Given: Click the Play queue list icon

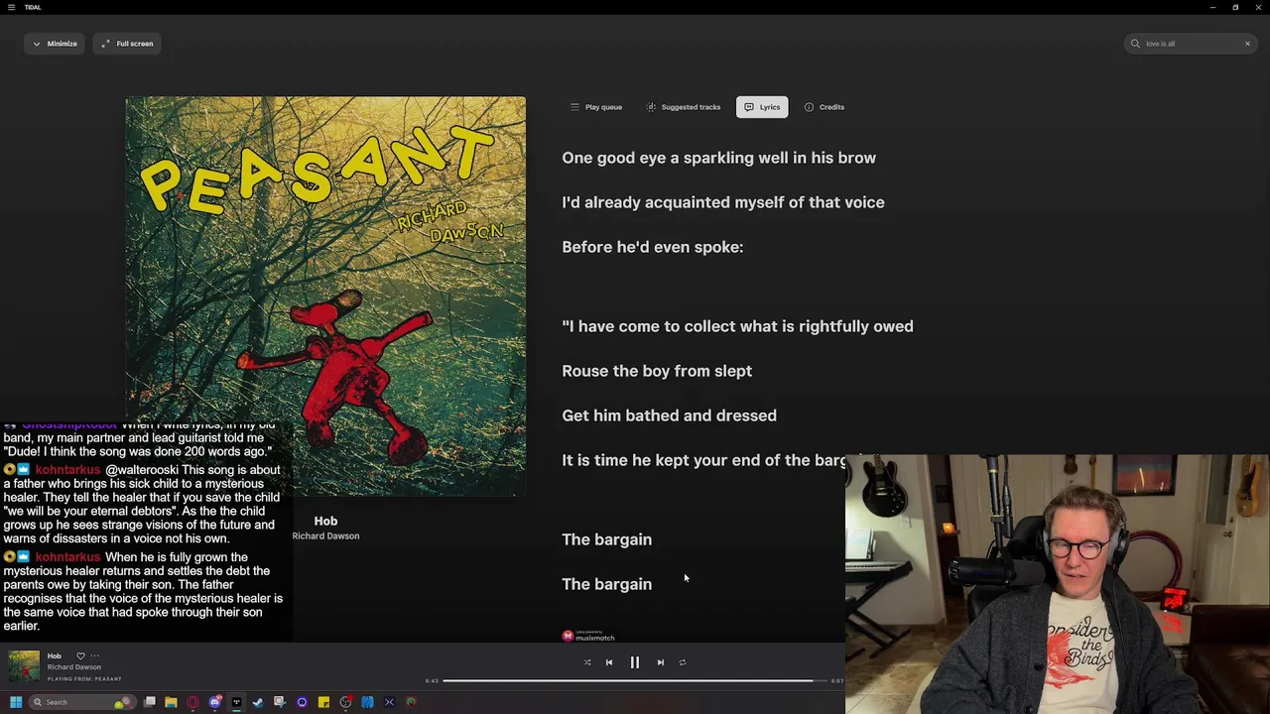Looking at the screenshot, I should click(x=573, y=107).
